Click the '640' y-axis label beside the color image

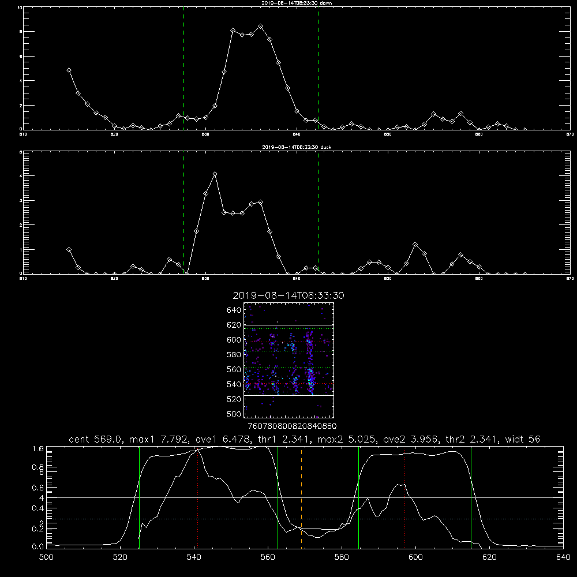pyautogui.click(x=234, y=310)
